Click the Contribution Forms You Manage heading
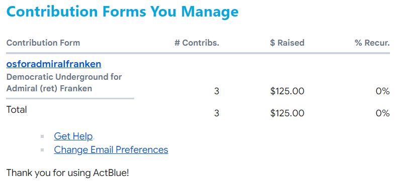The width and height of the screenshot is (395, 183). 122,12
